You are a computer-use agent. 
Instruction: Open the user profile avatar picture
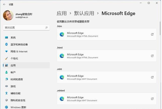click(8, 15)
